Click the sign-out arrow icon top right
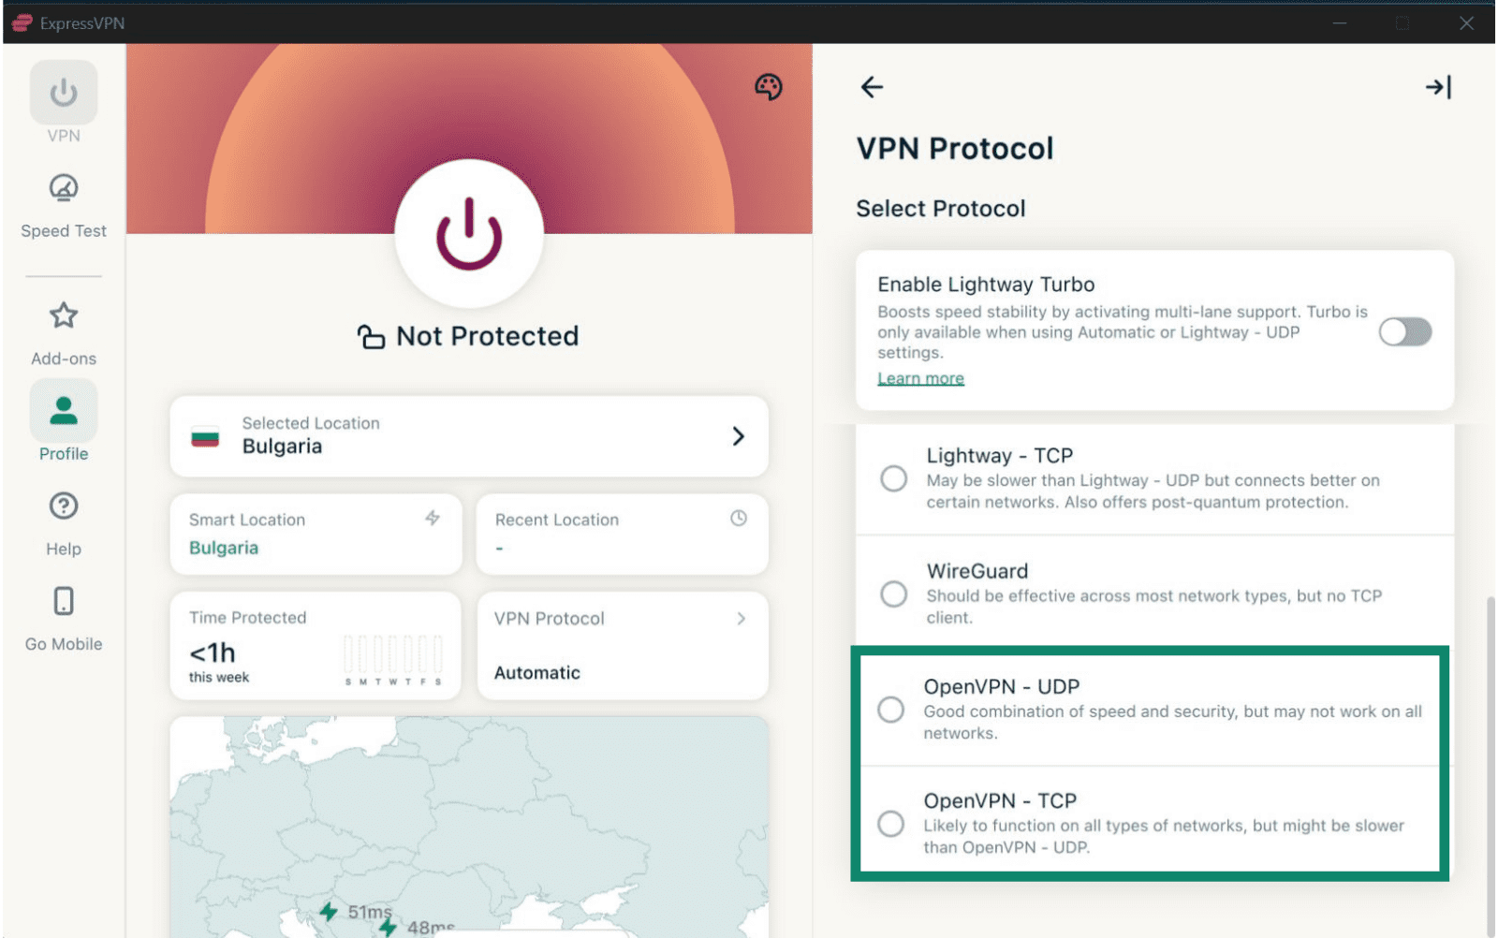This screenshot has width=1498, height=938. 1439,87
